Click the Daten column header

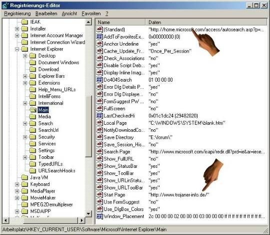[x=206, y=22]
